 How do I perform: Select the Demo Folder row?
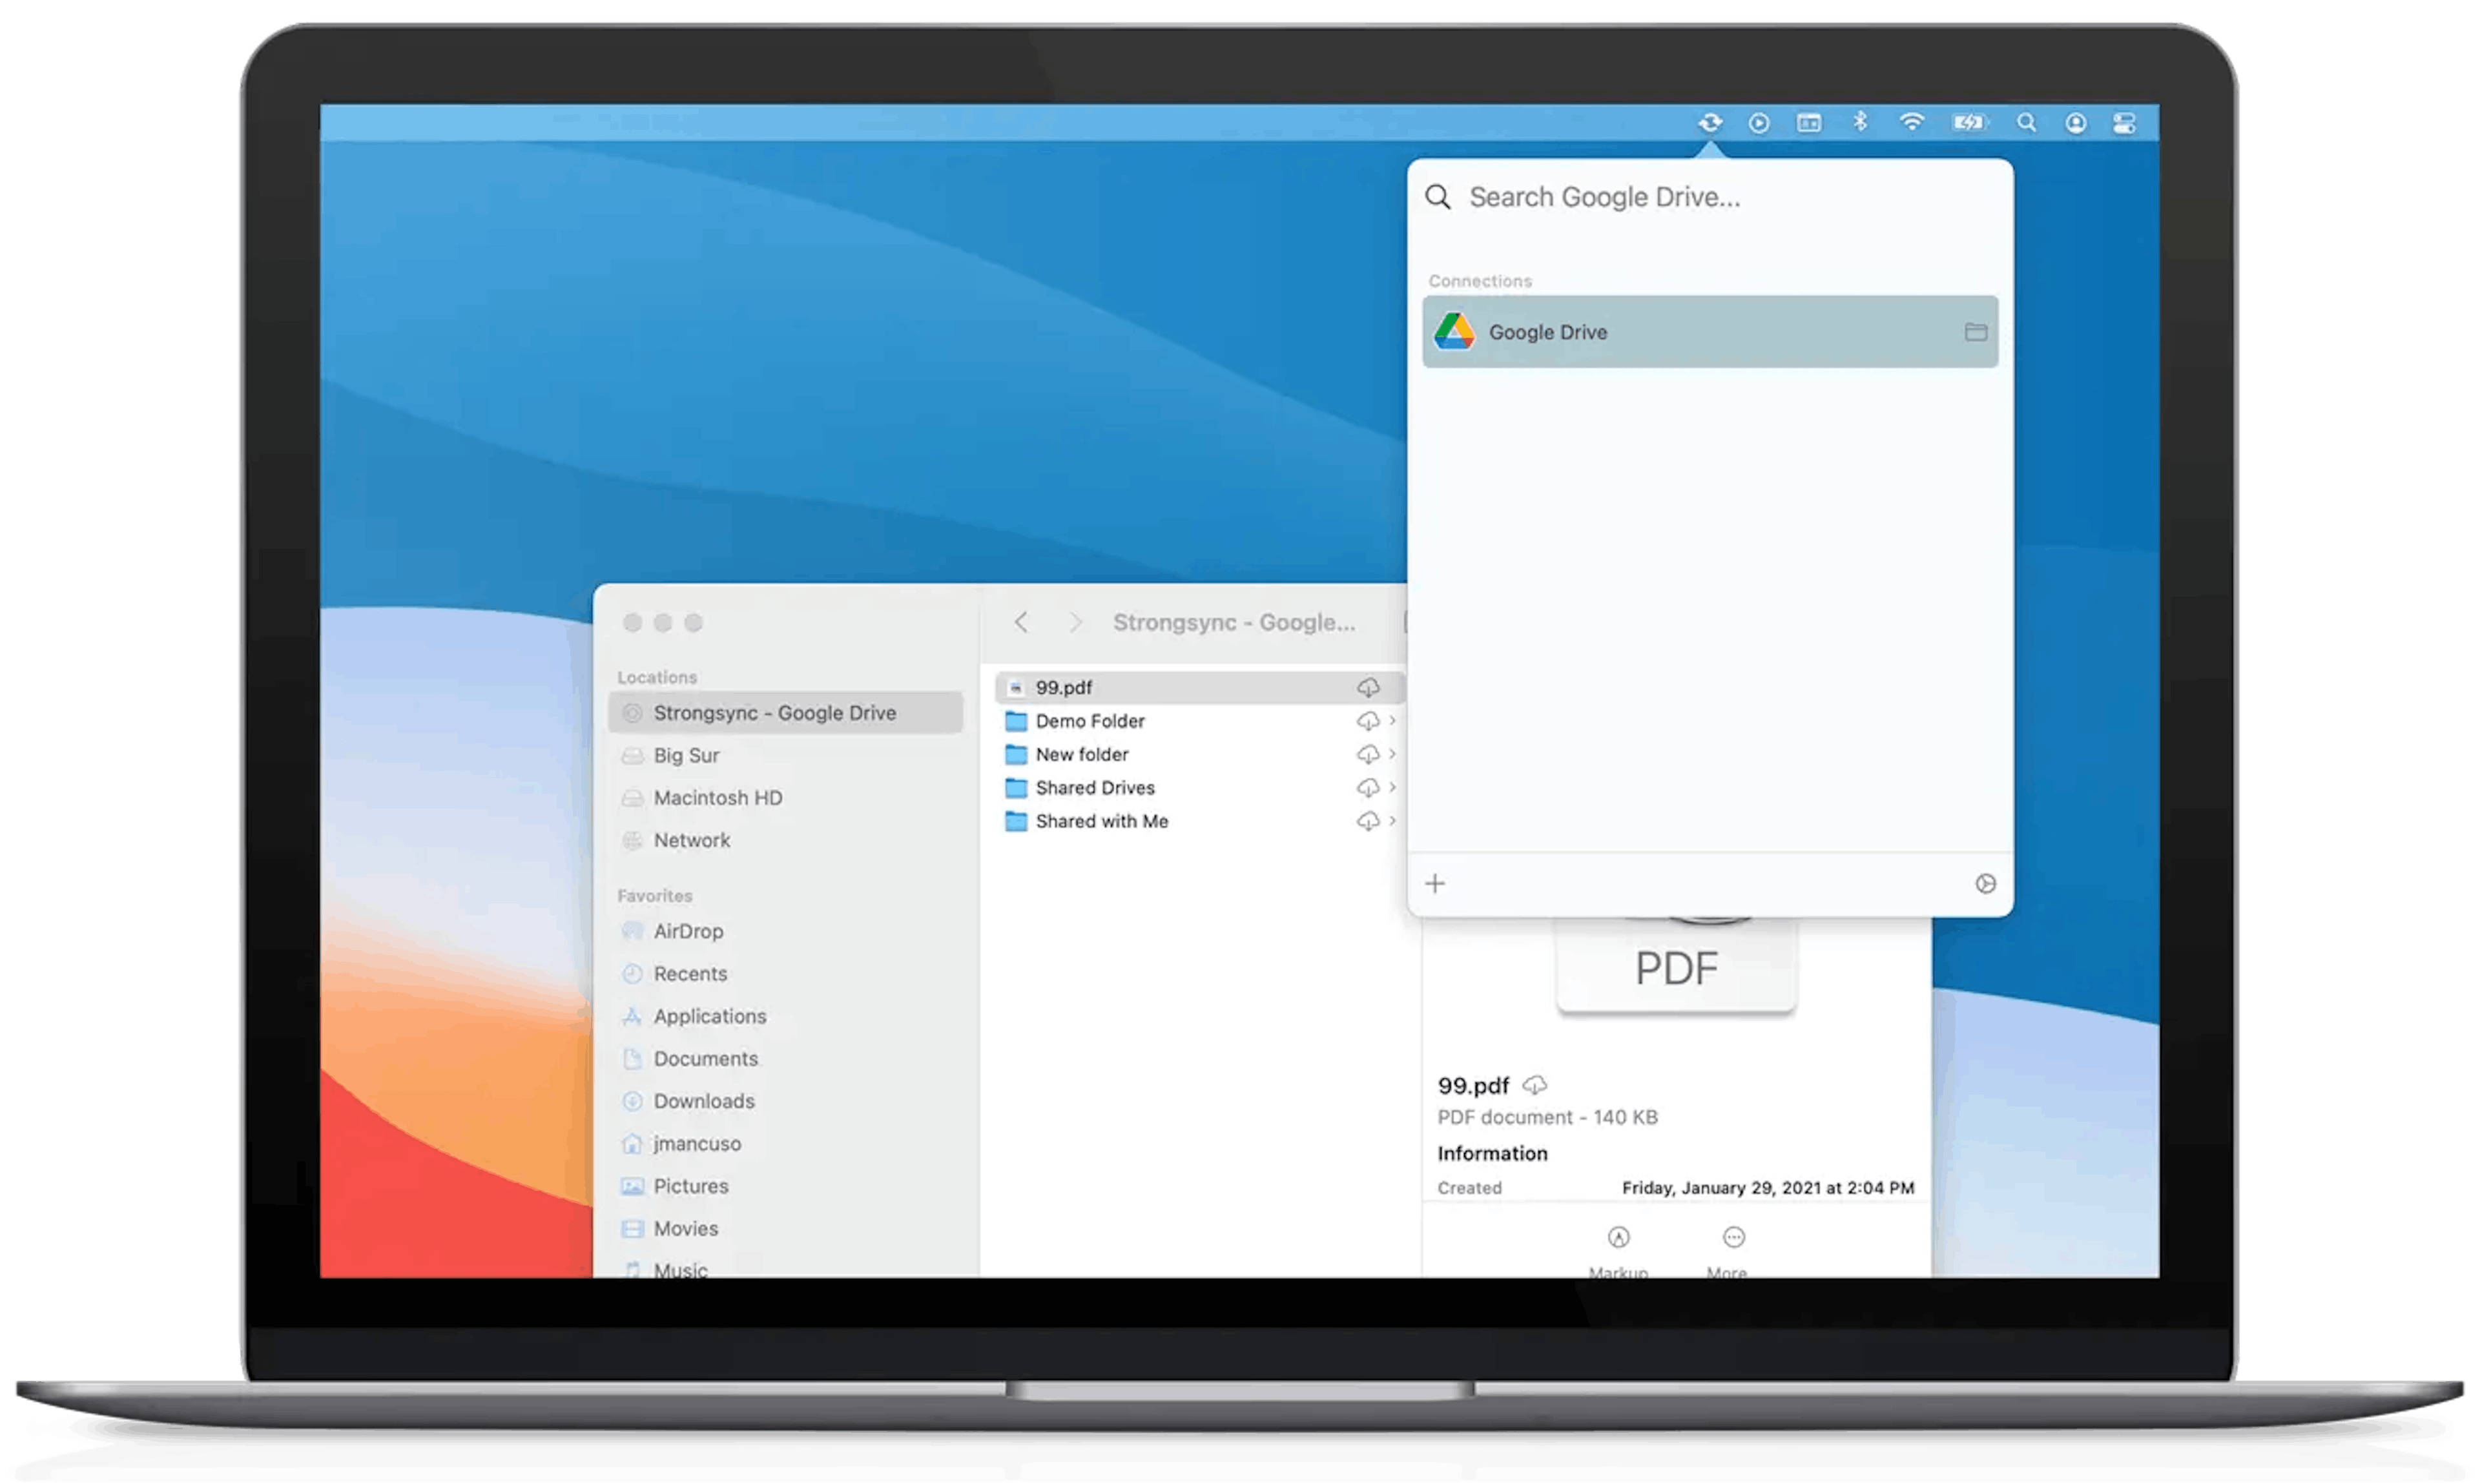coord(1200,721)
